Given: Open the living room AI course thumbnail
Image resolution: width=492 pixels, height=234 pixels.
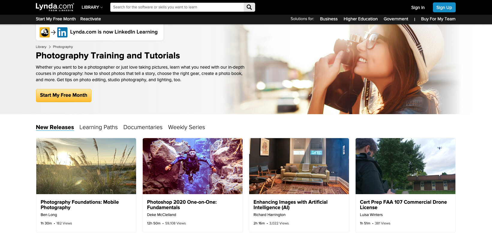Looking at the screenshot, I should [299, 166].
